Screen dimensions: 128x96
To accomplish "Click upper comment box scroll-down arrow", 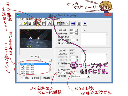I will click(107, 44).
